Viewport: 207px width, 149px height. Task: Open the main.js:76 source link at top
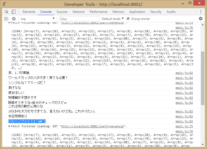click(184, 27)
